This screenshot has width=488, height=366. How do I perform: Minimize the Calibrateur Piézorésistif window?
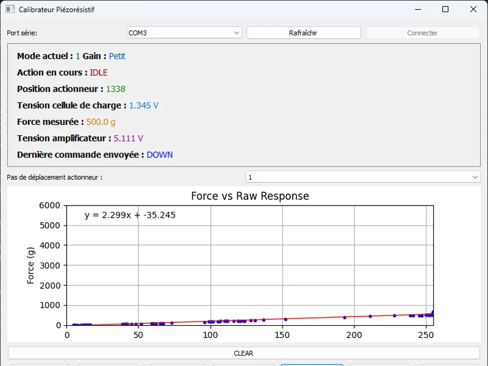[x=418, y=9]
